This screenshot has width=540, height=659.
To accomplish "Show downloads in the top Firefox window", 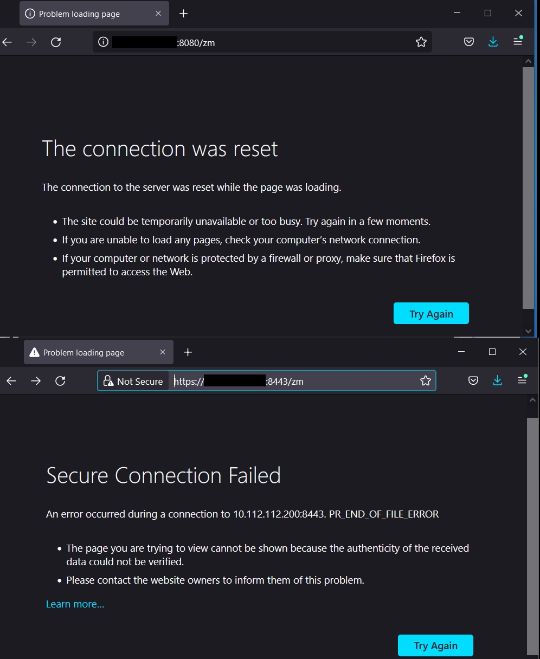I will point(493,42).
